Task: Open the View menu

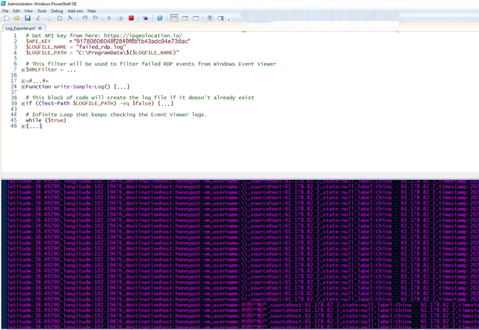Action: [x=29, y=11]
